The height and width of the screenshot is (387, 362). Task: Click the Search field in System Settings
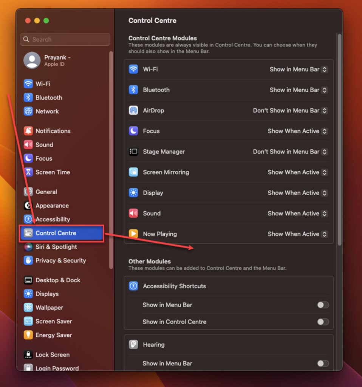tap(65, 39)
